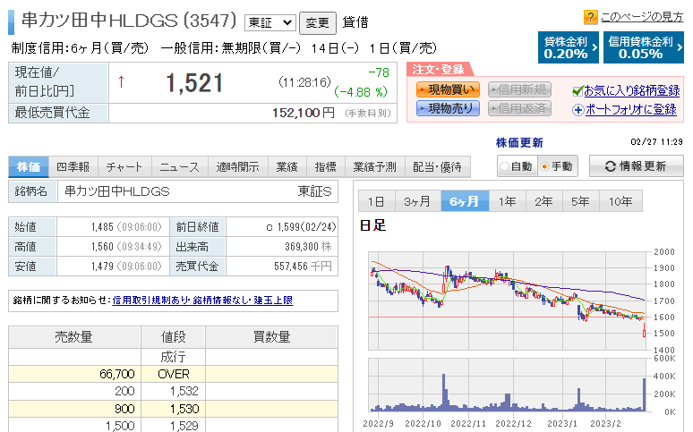This screenshot has height=432, width=693.
Task: Select 自動 price update radio button
Action: 505,166
